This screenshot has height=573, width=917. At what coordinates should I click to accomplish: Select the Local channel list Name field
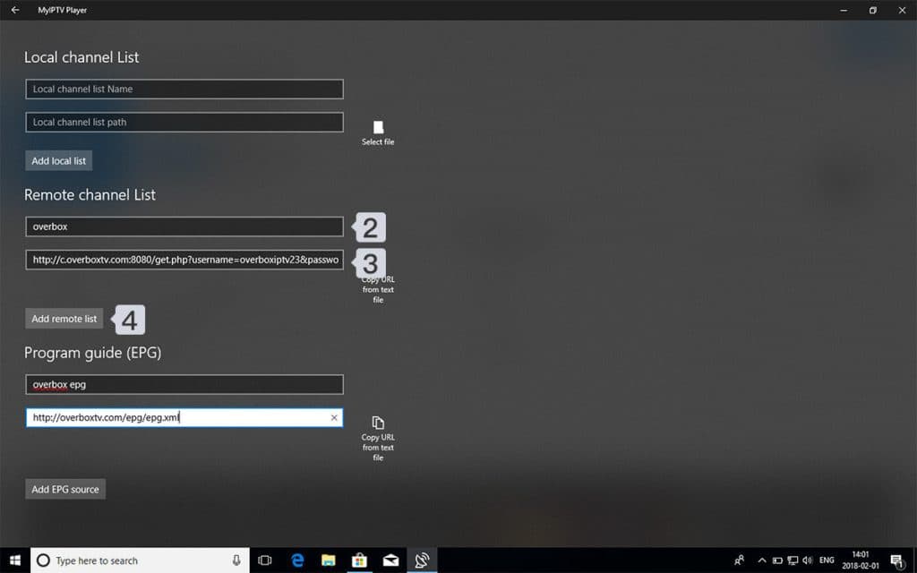coord(184,89)
